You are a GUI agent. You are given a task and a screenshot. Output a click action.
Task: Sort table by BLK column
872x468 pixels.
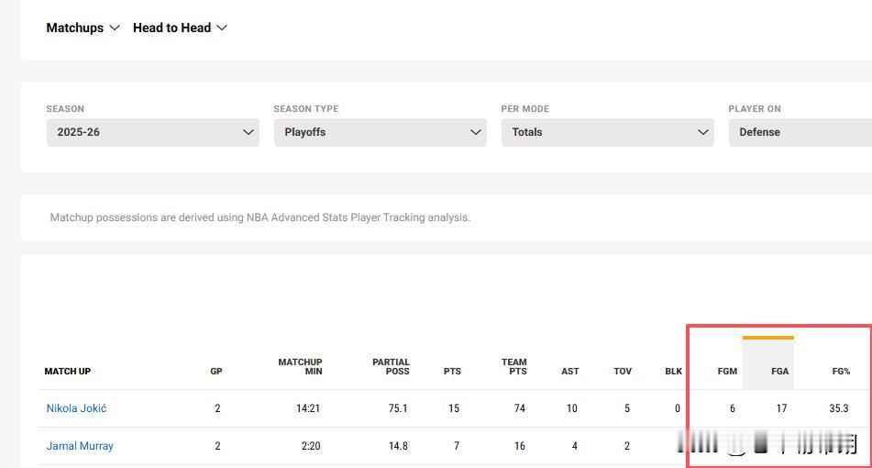tap(674, 372)
